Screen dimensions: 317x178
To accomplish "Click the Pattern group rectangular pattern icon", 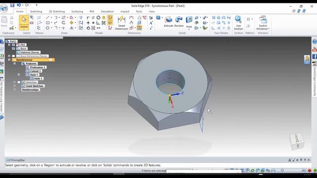I will (x=248, y=19).
